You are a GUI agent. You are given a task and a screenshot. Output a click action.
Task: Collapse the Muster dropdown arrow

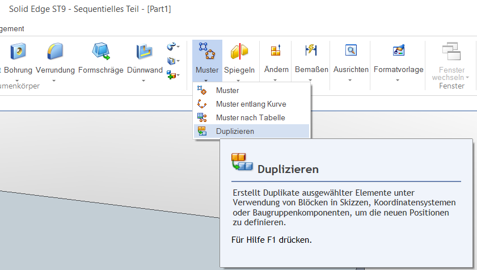tap(206, 81)
